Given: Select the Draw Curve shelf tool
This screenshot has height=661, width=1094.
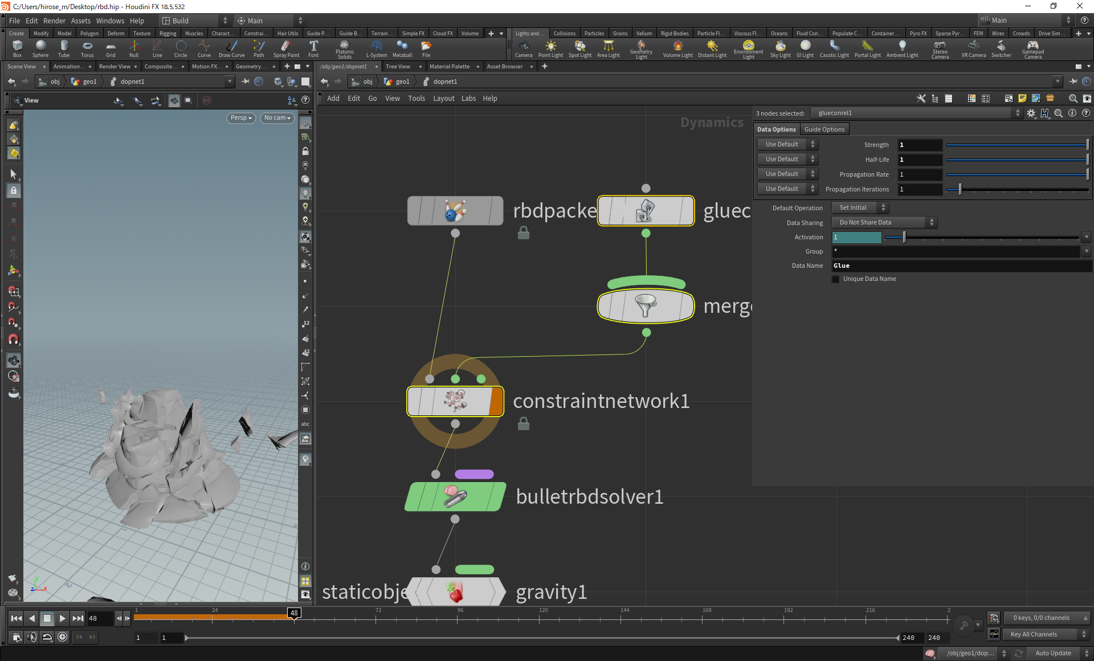Looking at the screenshot, I should pyautogui.click(x=231, y=49).
